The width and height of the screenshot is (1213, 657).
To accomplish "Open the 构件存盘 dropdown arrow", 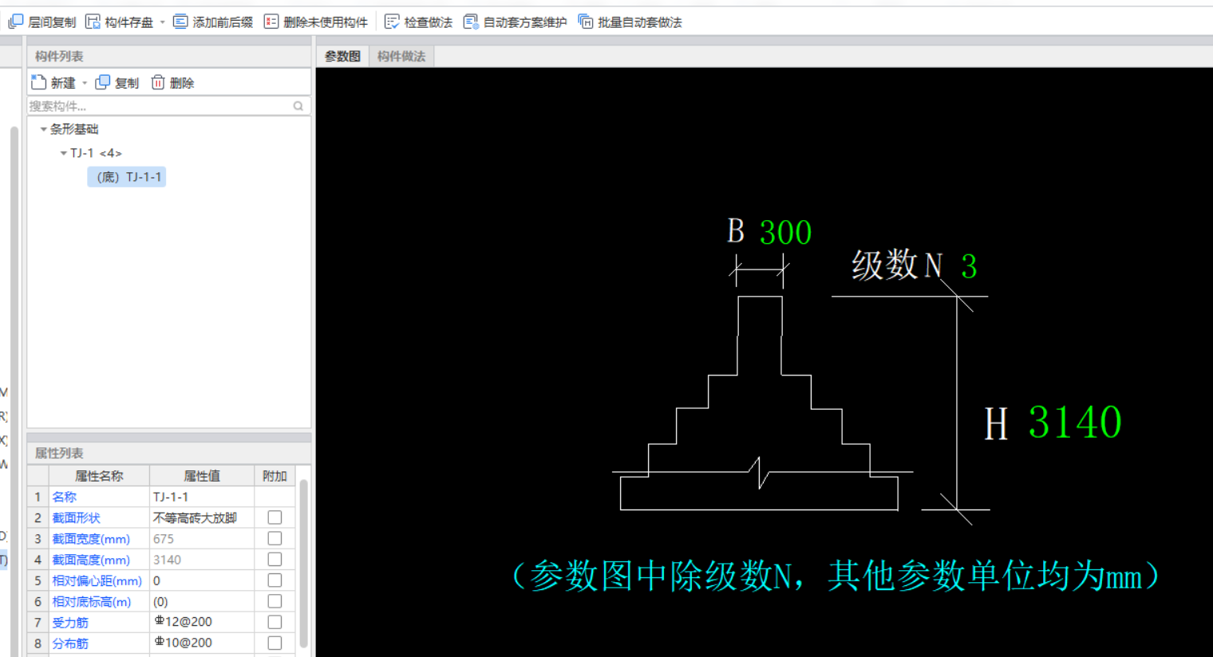I will coord(162,22).
